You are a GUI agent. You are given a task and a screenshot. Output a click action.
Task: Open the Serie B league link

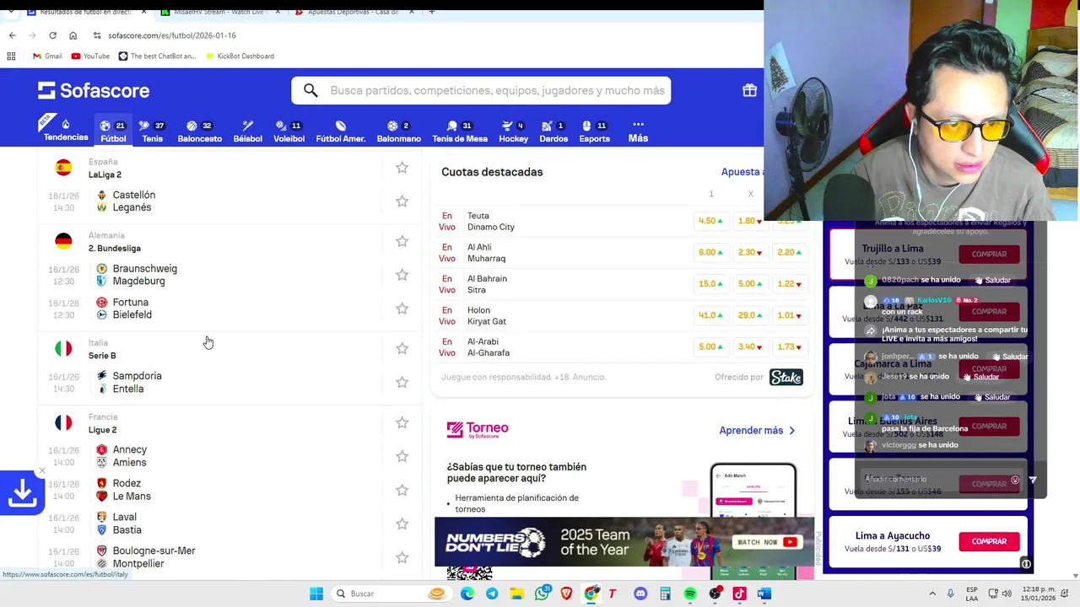coord(102,356)
